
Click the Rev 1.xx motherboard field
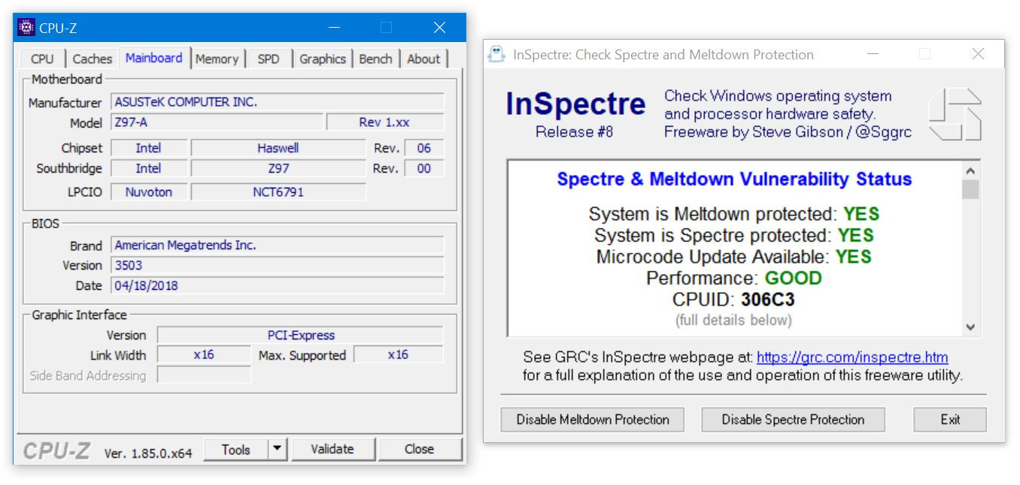[385, 122]
